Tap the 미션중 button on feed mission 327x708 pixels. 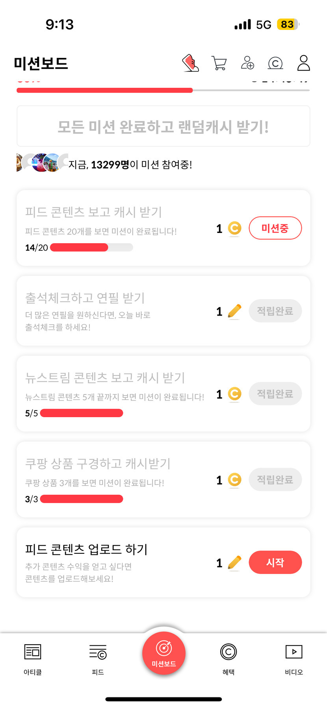pos(275,228)
